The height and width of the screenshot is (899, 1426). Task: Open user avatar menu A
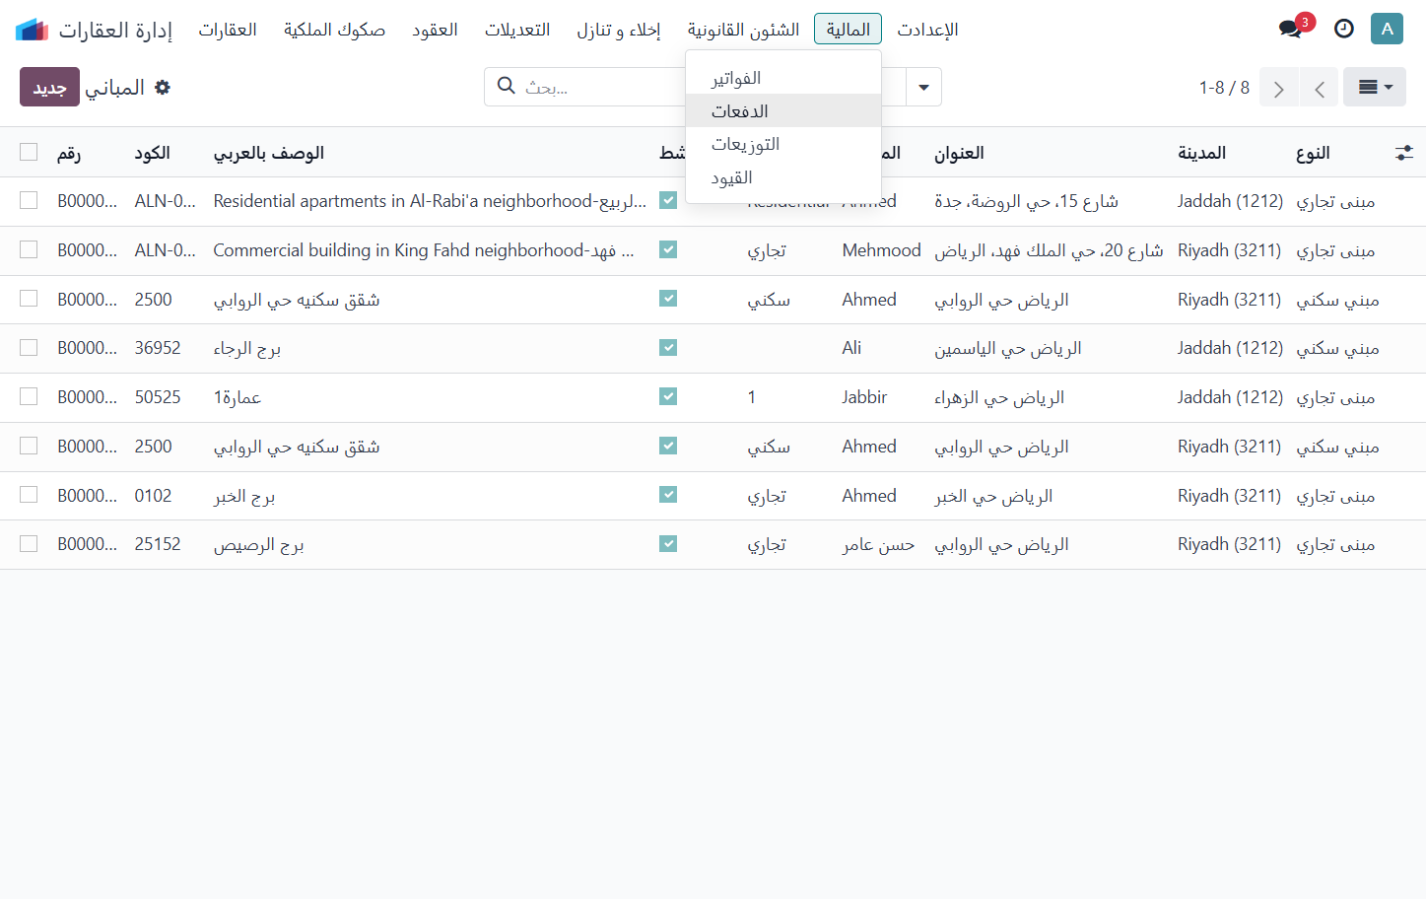(x=1387, y=29)
